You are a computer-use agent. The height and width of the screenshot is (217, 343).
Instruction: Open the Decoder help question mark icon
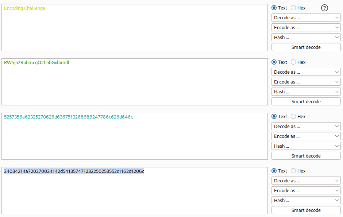[324, 8]
